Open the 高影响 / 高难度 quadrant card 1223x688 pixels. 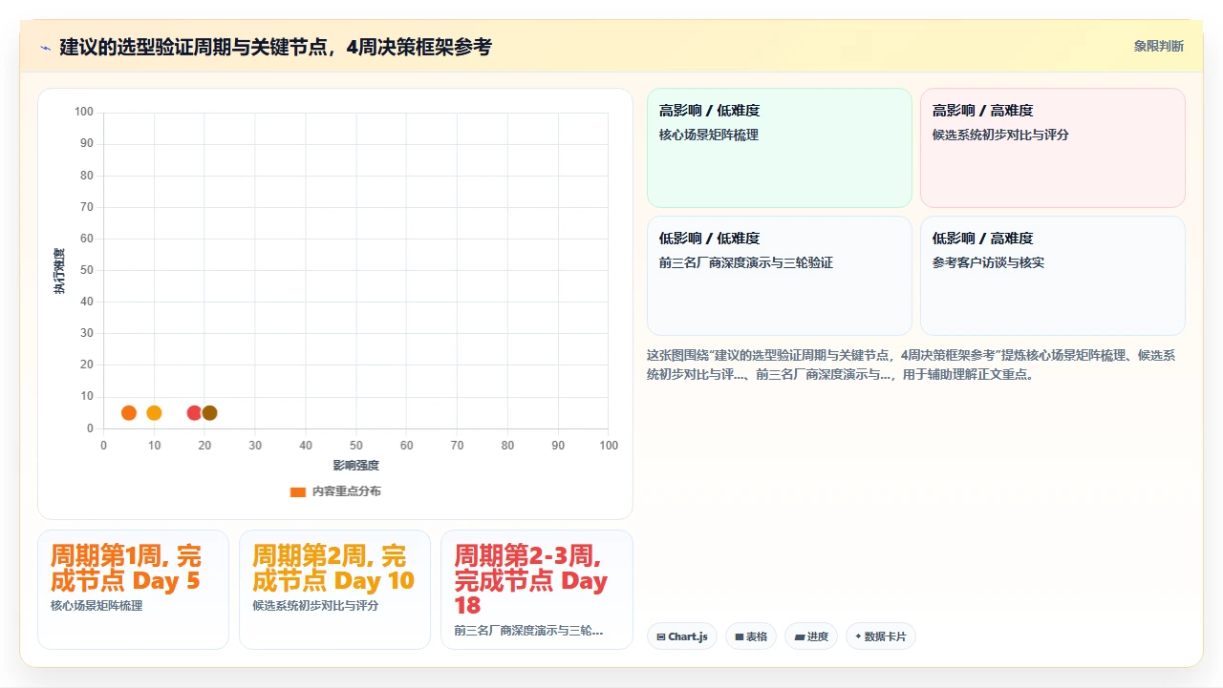coord(1053,148)
